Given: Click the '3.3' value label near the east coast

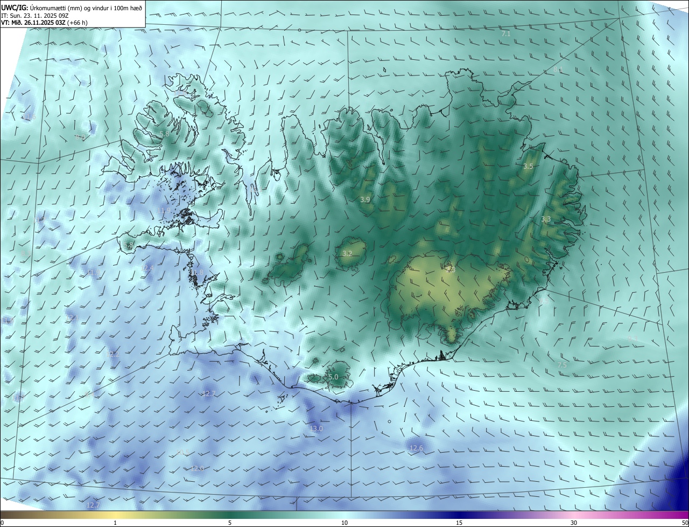Looking at the screenshot, I should click(x=546, y=219).
